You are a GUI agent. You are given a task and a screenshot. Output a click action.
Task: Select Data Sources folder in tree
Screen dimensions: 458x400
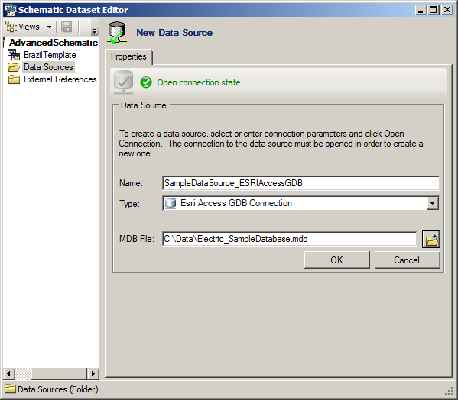[x=48, y=67]
